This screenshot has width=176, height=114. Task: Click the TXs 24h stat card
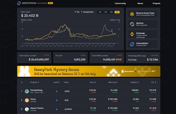click(x=70, y=58)
